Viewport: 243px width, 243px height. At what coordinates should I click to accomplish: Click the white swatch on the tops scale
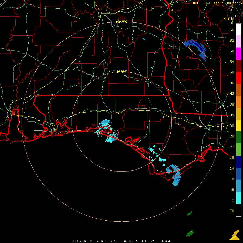pyautogui.click(x=238, y=30)
